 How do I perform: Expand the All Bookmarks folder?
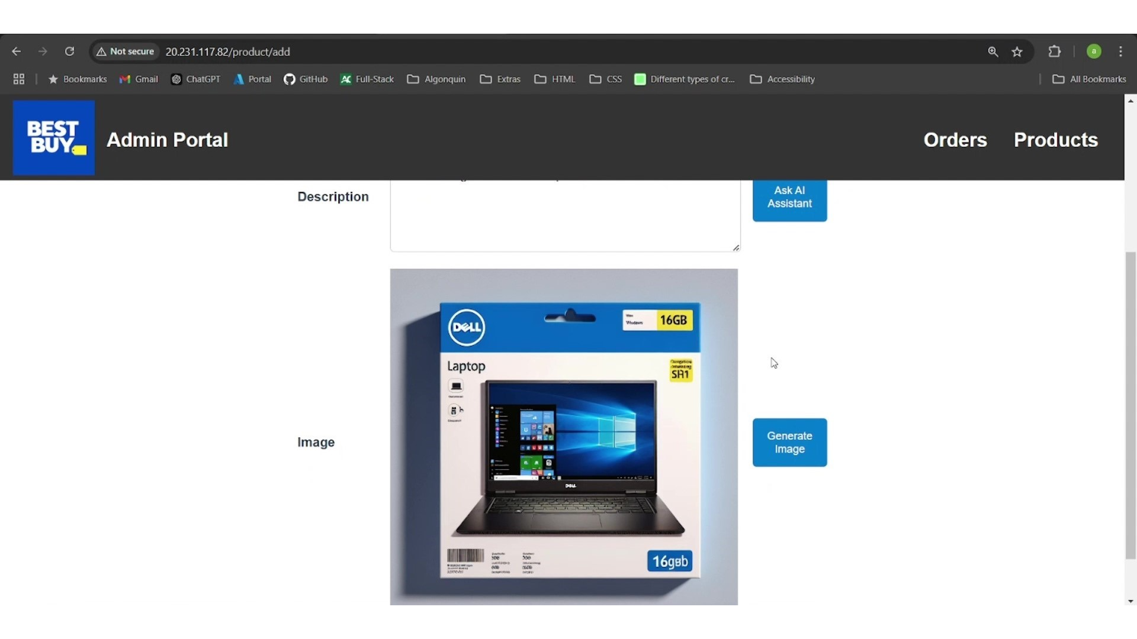point(1089,79)
